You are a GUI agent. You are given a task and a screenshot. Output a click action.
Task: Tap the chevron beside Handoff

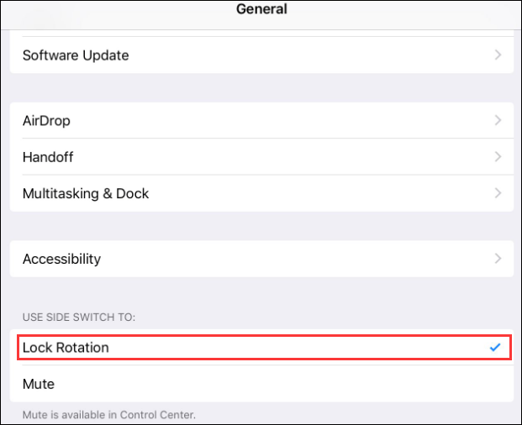click(x=498, y=157)
